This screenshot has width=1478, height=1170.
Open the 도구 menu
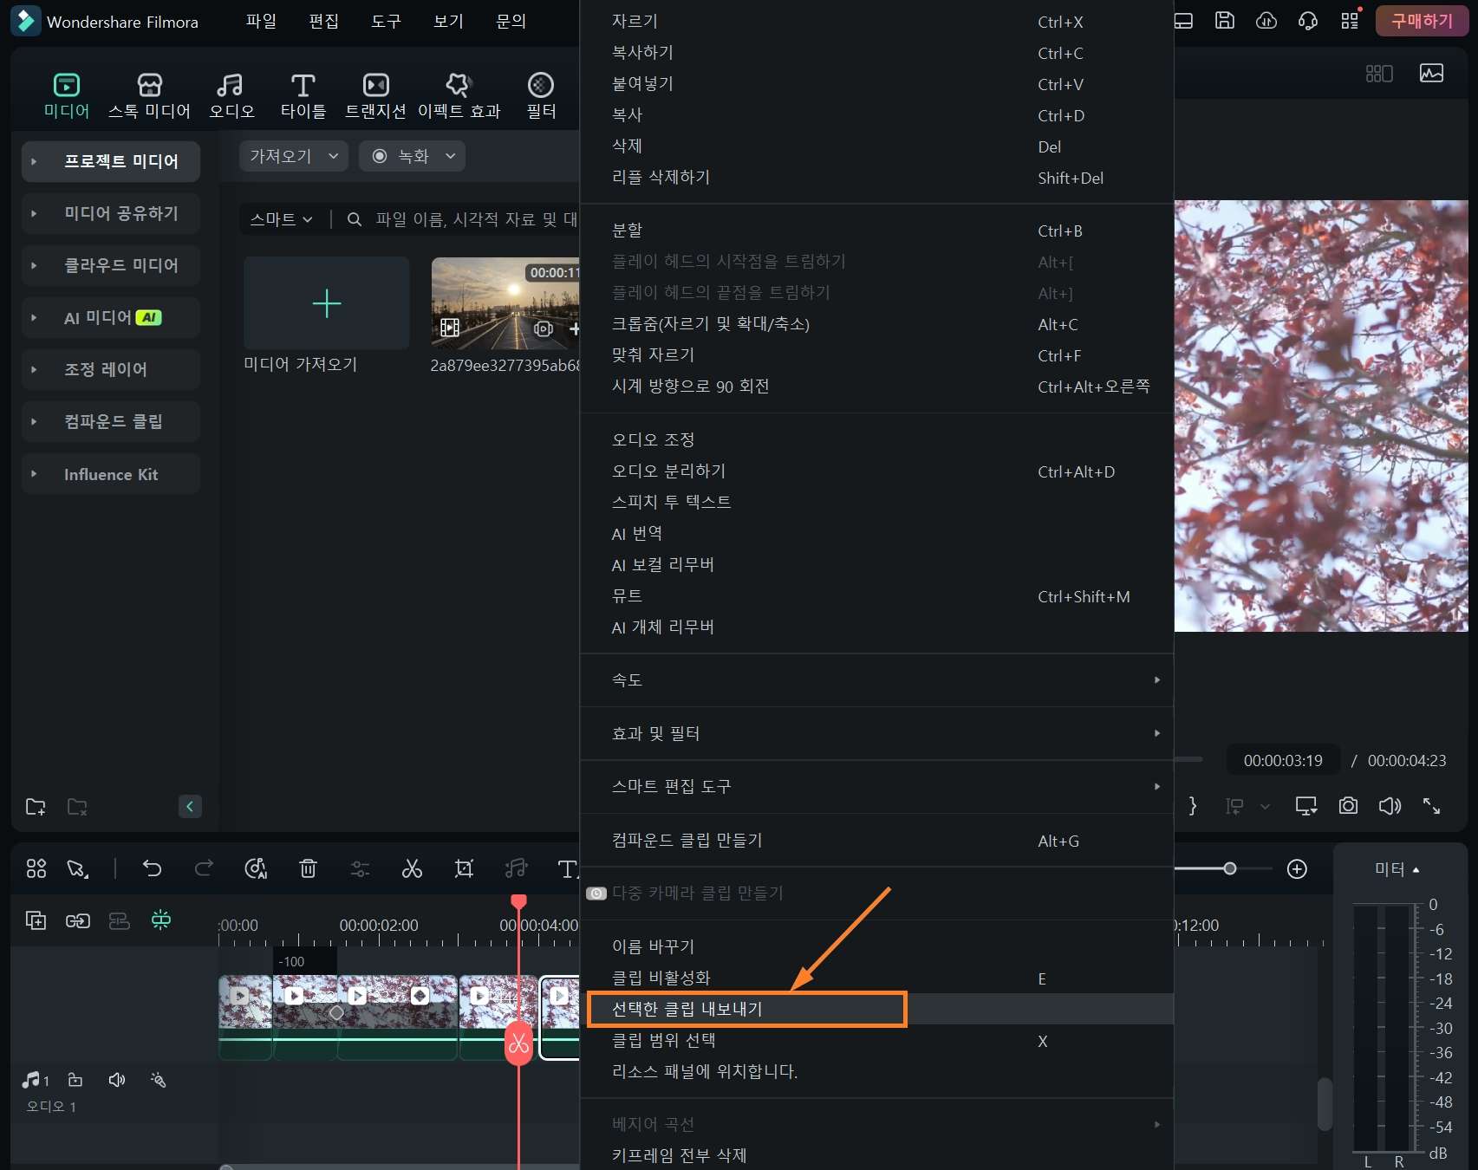pyautogui.click(x=386, y=21)
